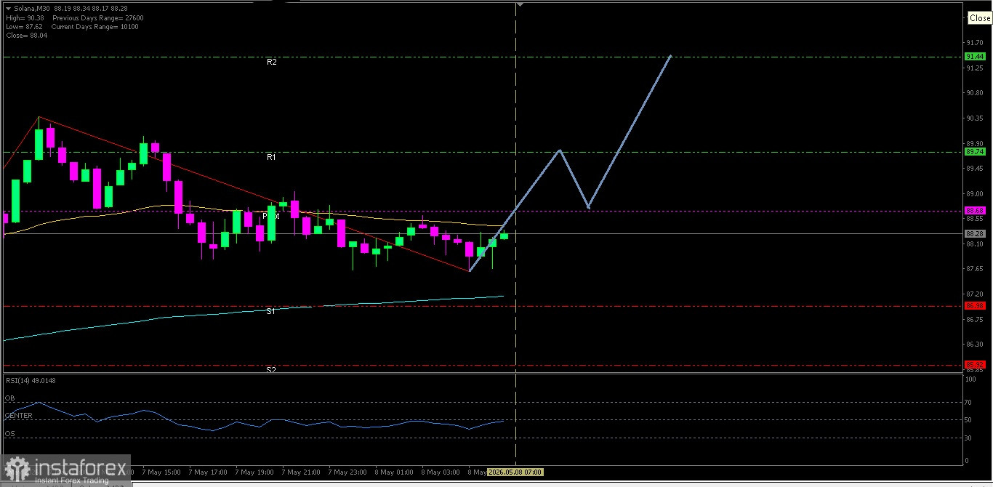Click the RSI(14) 49.0148 indicator label
993x487 pixels.
[31, 380]
